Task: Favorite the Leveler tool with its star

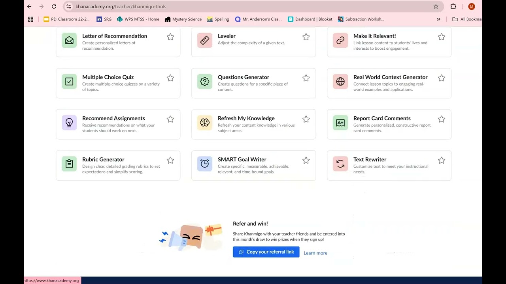Action: pyautogui.click(x=306, y=37)
